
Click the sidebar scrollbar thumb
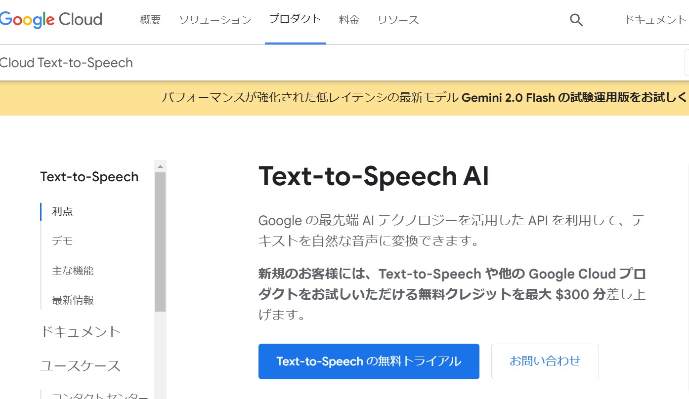click(x=160, y=242)
